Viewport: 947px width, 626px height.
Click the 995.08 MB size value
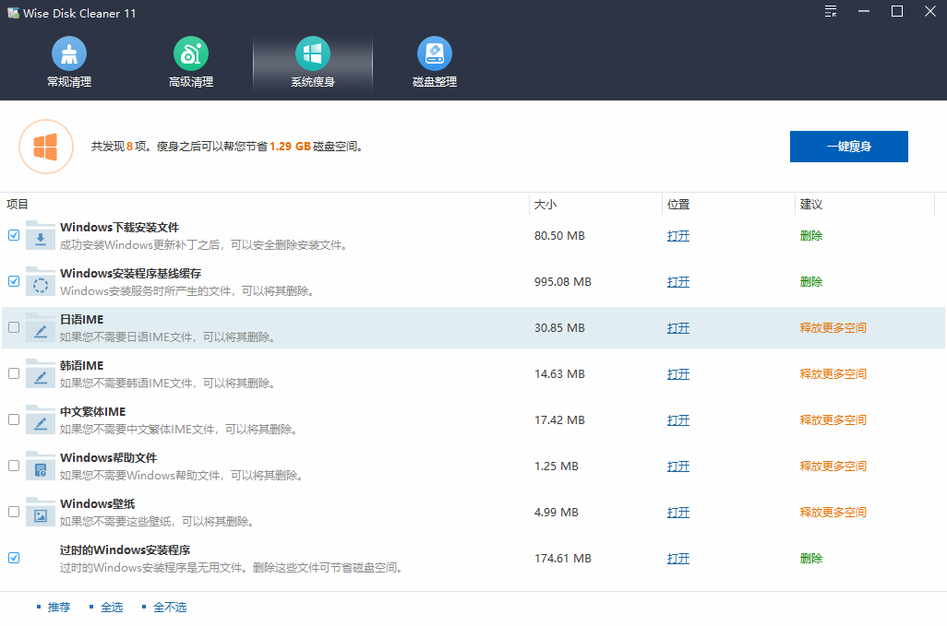563,281
